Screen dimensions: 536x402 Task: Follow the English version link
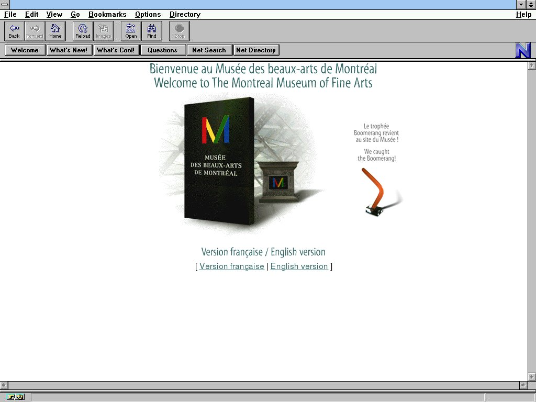[299, 266]
